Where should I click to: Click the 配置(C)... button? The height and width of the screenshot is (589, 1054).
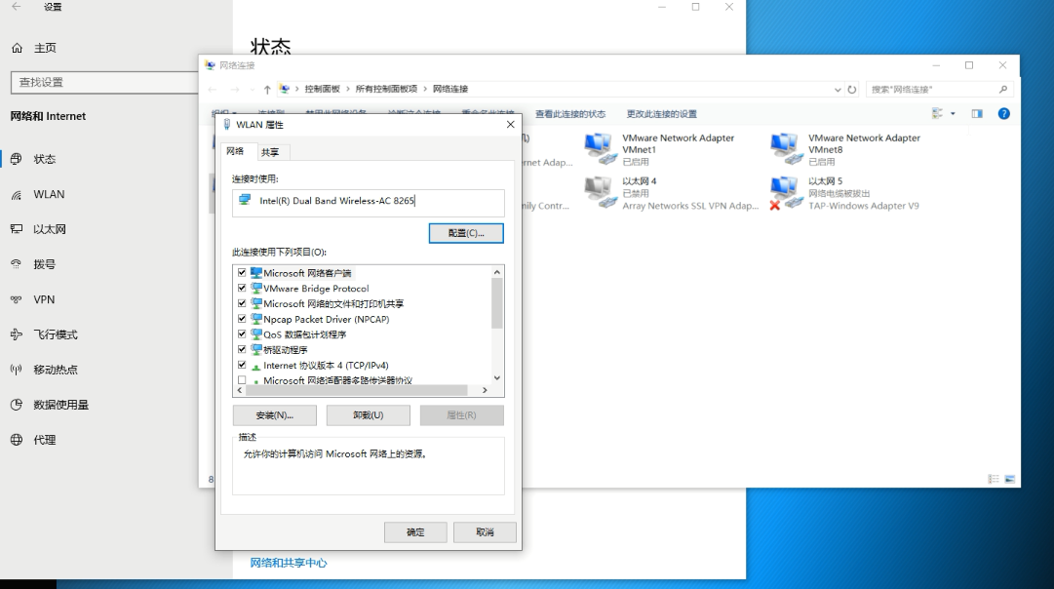[466, 233]
